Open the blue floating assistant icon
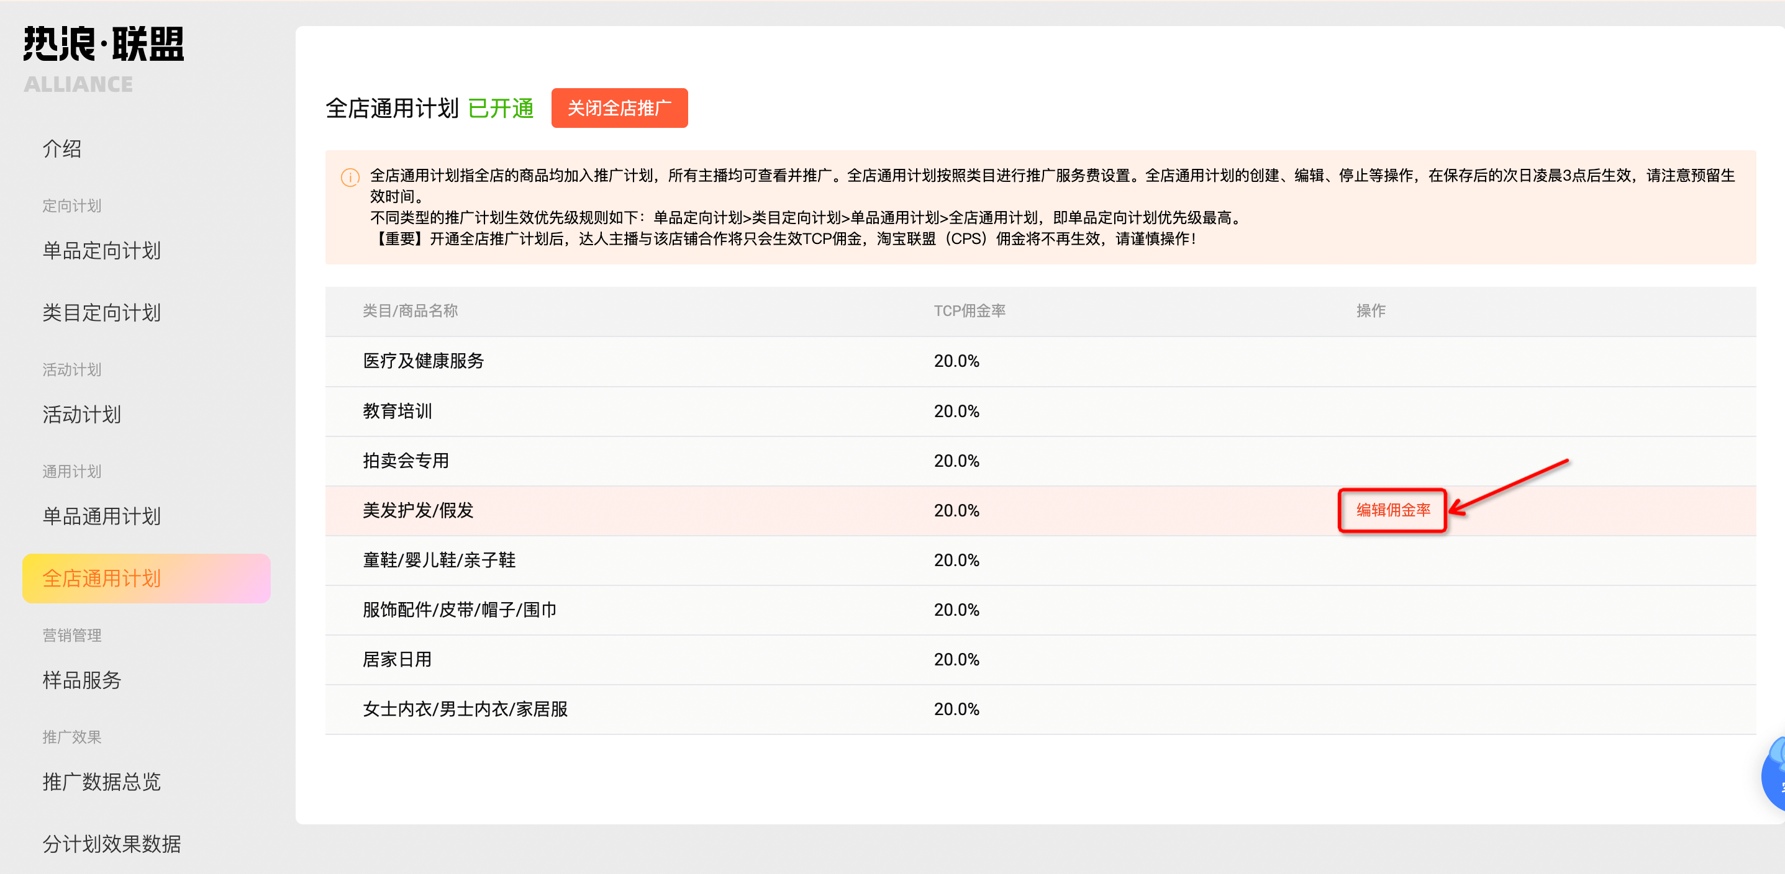The image size is (1785, 874). pos(1774,776)
